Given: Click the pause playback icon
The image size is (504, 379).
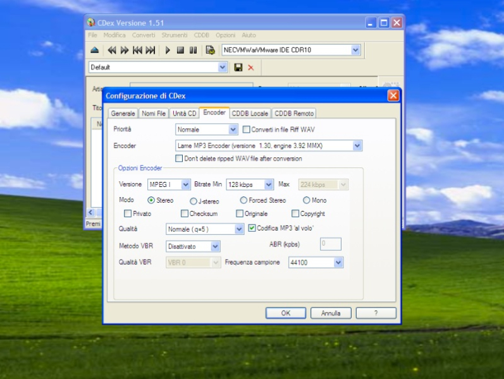Looking at the screenshot, I should [193, 50].
